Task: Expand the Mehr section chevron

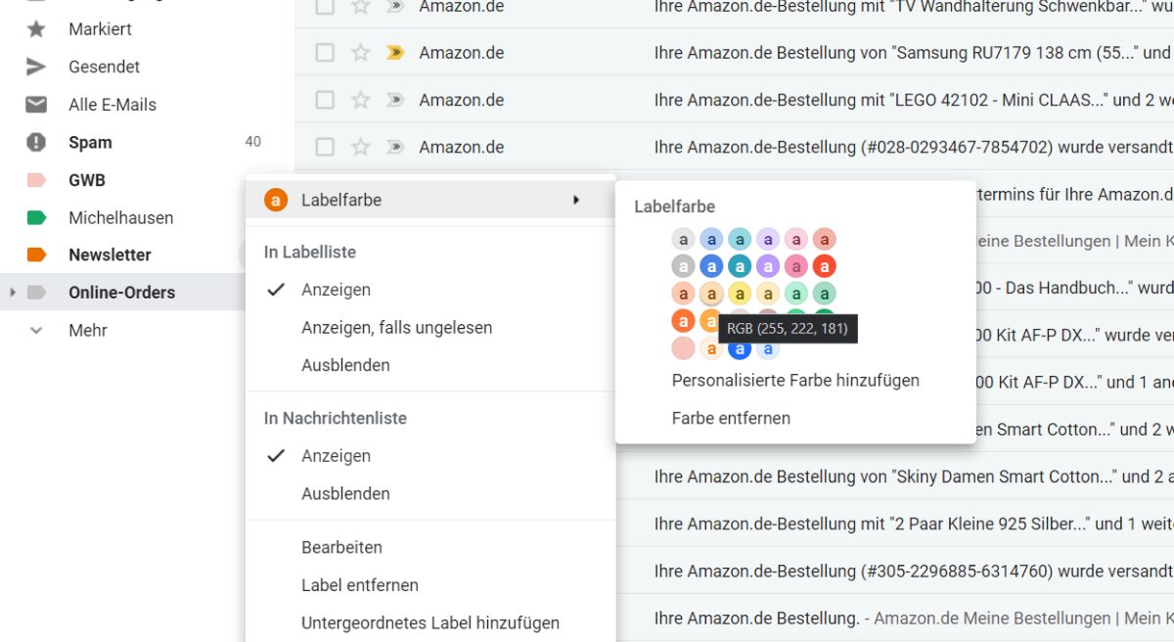Action: tap(36, 331)
